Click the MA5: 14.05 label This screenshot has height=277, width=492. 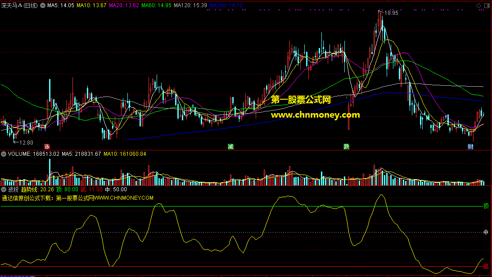(61, 5)
